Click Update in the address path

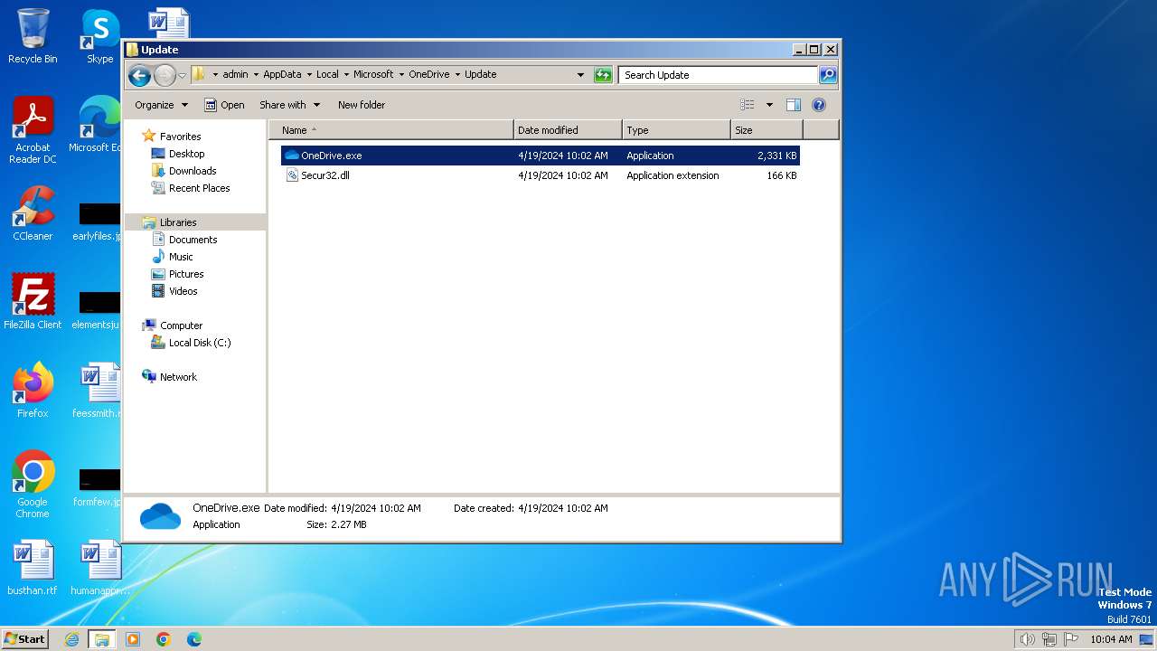point(480,75)
